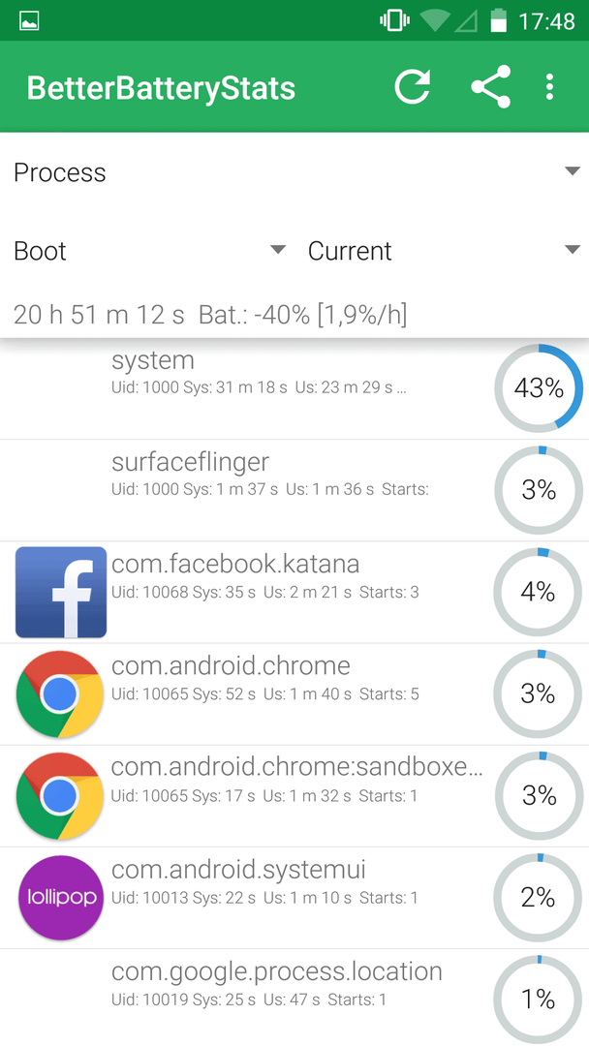This screenshot has width=589, height=1046.
Task: Open the Current reference dropdown
Action: click(443, 251)
